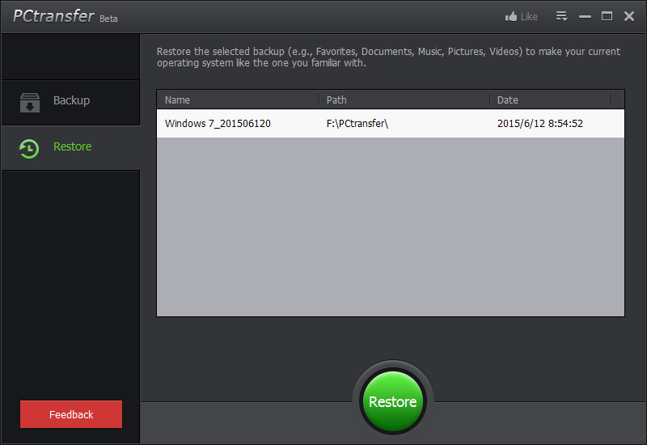
Task: Click the path cell F:\PCtransfer\
Action: (x=357, y=124)
